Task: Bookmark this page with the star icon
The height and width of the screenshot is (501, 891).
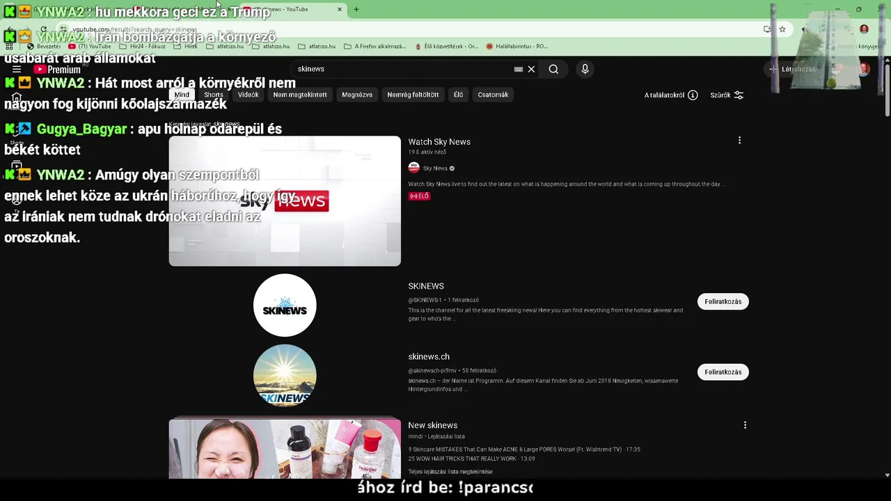Action: tap(782, 29)
